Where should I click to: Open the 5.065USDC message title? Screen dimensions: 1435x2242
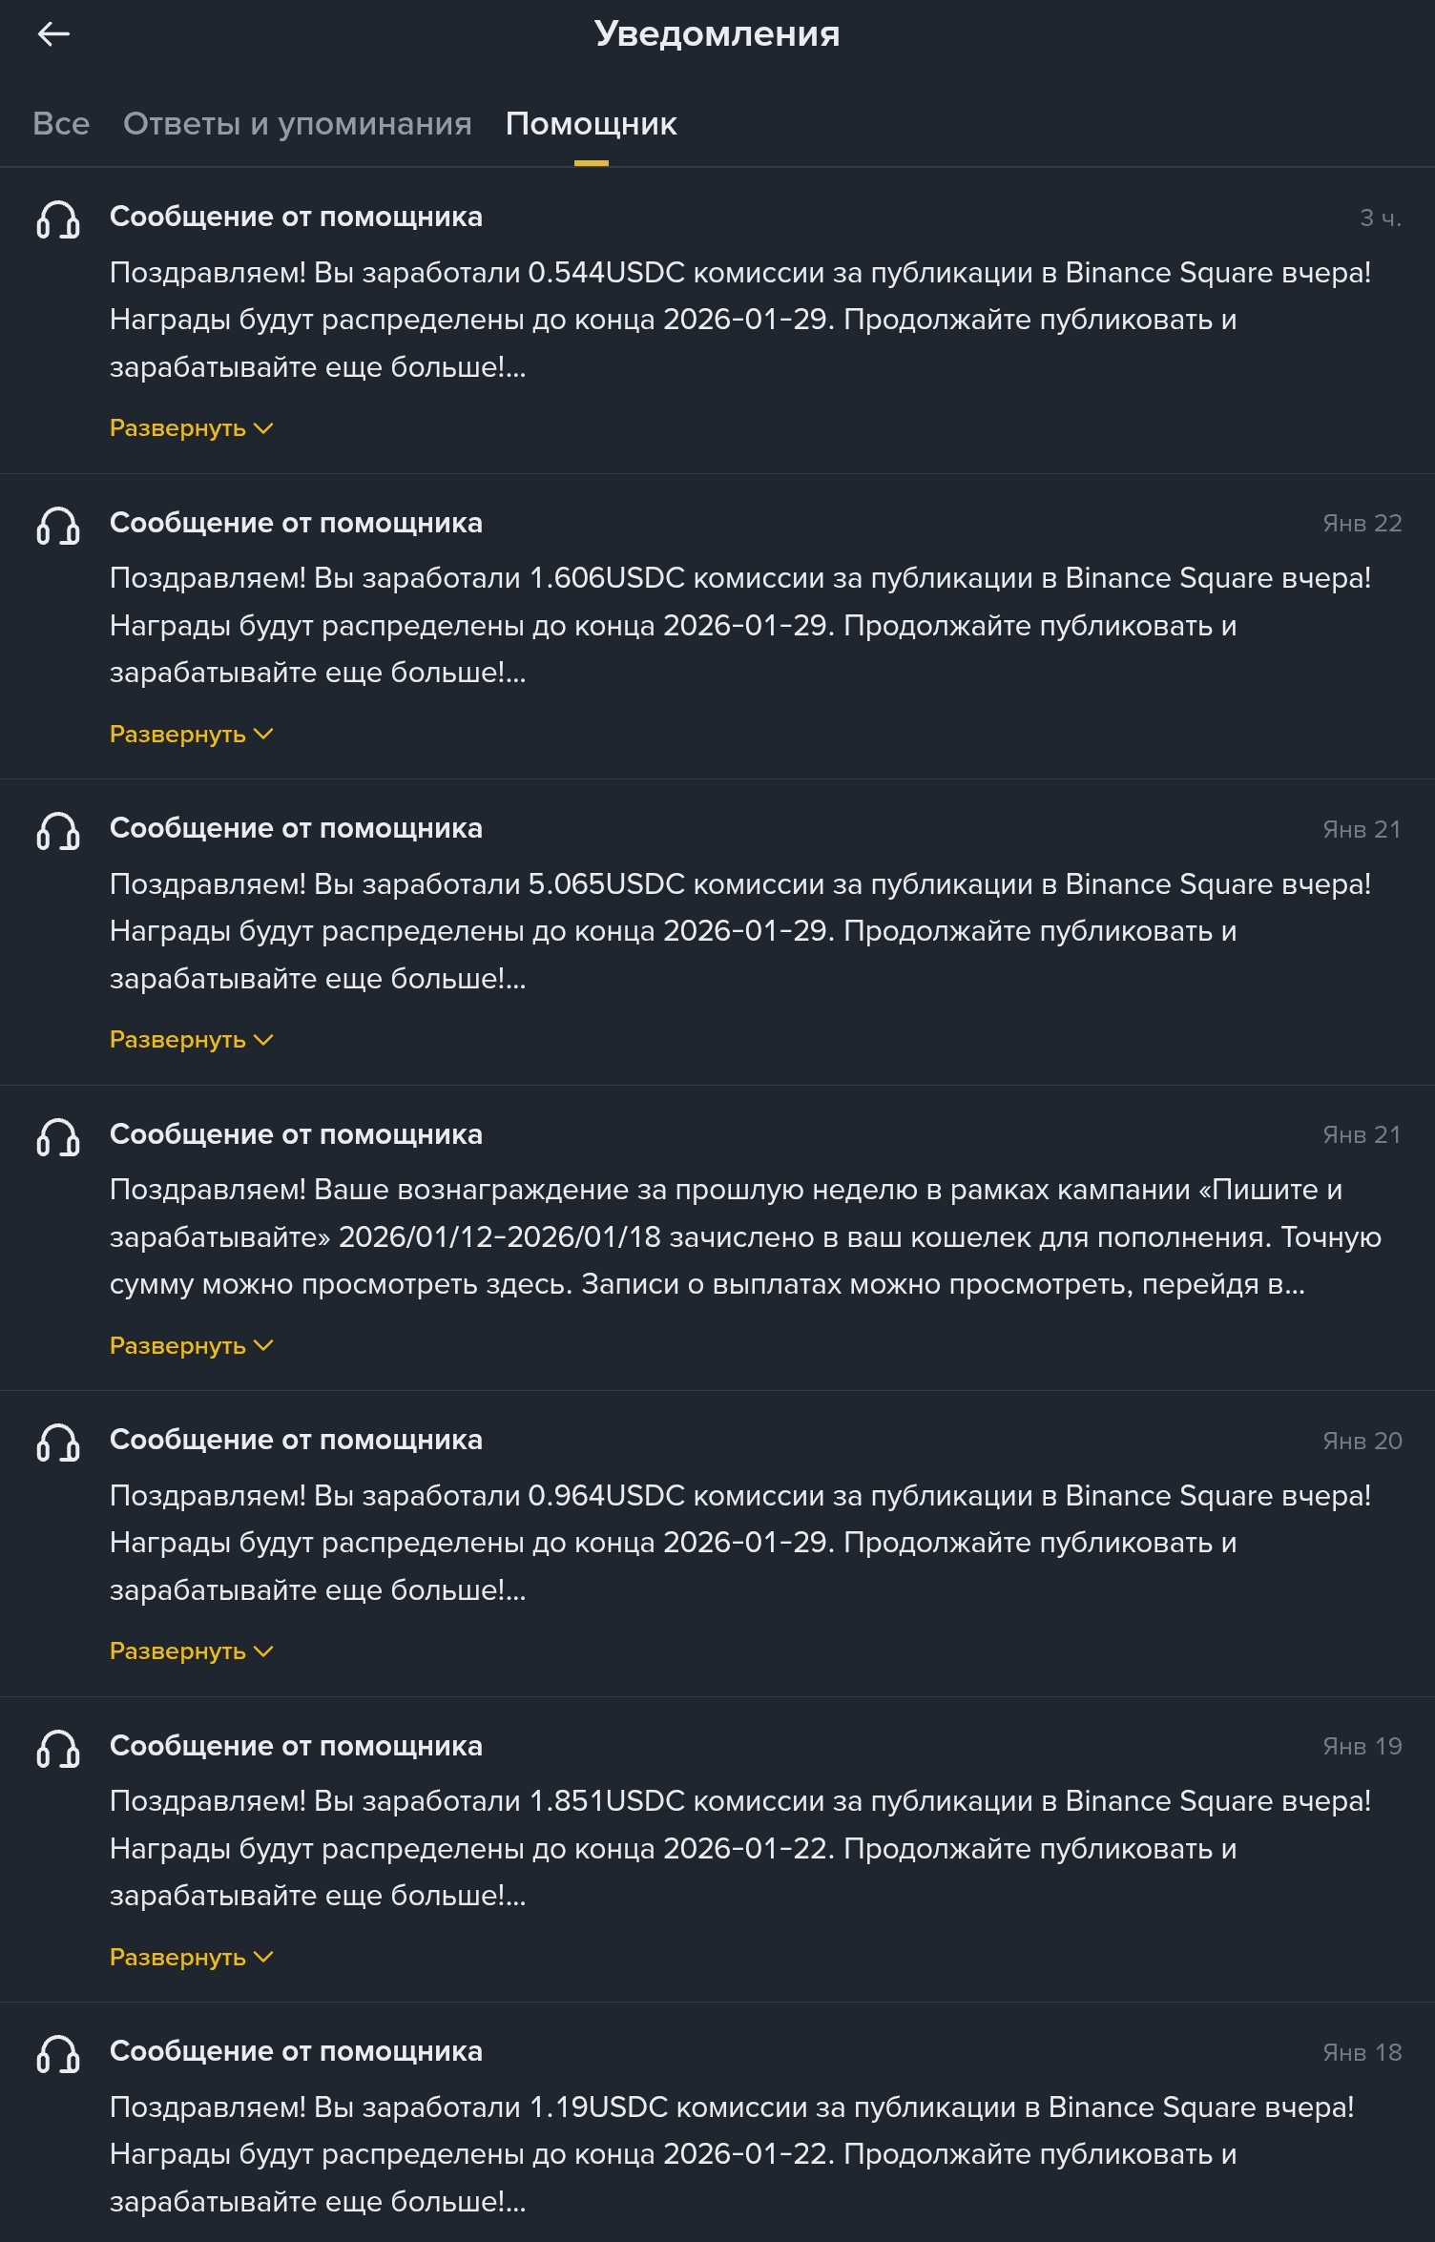click(x=296, y=828)
